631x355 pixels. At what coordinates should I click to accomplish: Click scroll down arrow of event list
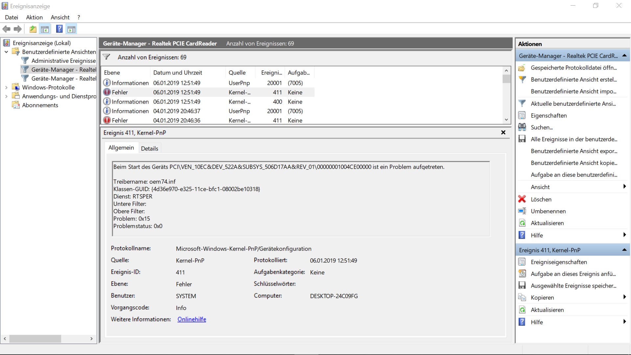click(506, 120)
